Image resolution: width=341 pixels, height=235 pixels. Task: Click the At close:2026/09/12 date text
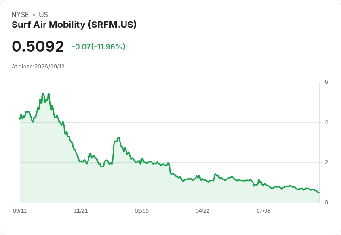[38, 67]
